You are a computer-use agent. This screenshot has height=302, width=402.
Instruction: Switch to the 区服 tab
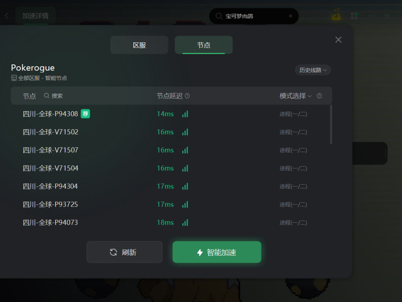[x=139, y=45]
